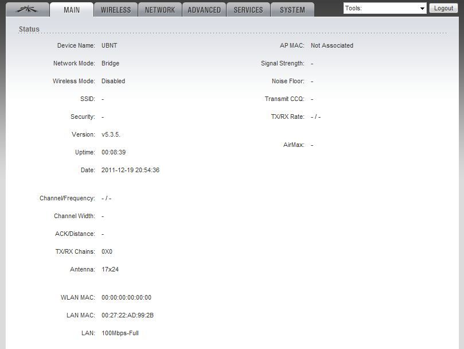The image size is (464, 349).
Task: Click the ACK/Distance label
Action: (x=75, y=234)
